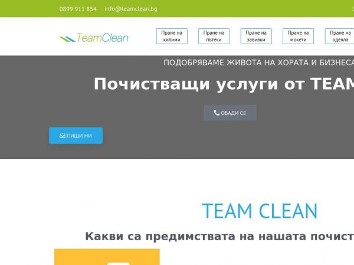Click phone number 0899 911 854
Screen dimensions: 354x265
coord(78,9)
